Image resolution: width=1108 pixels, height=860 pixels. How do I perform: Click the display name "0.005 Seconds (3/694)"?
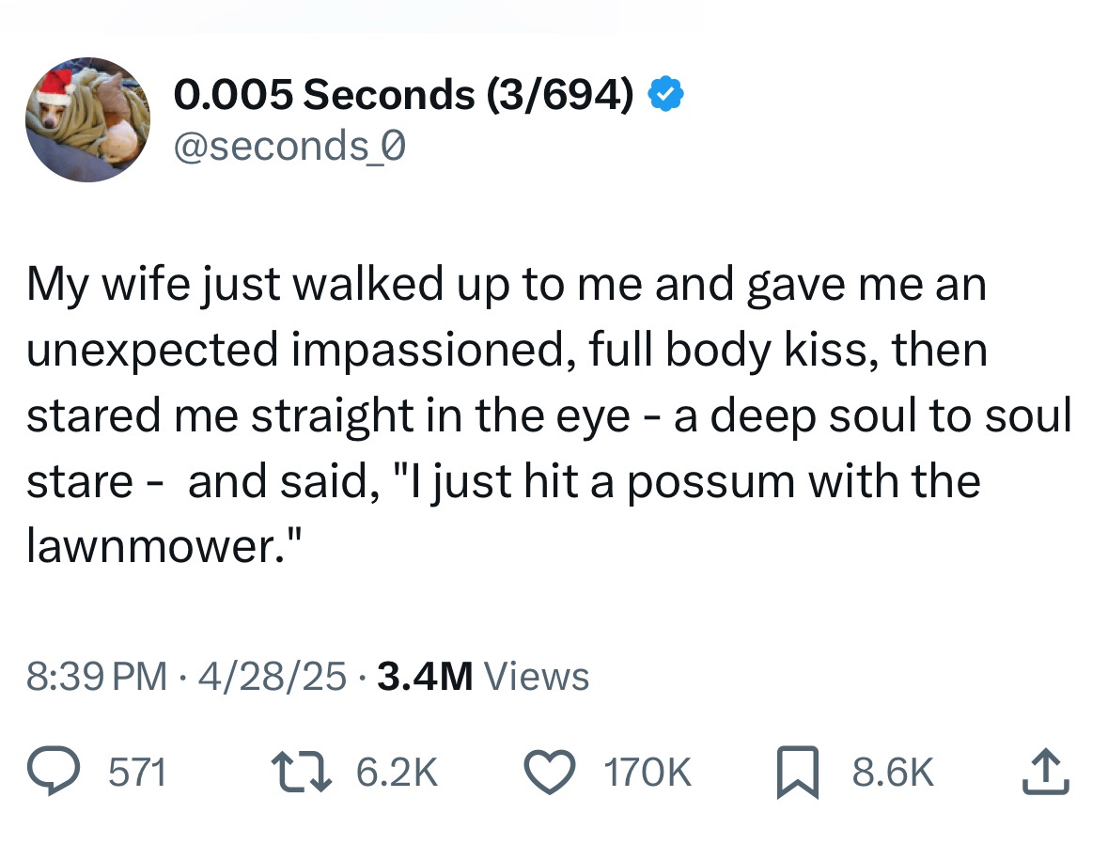404,95
